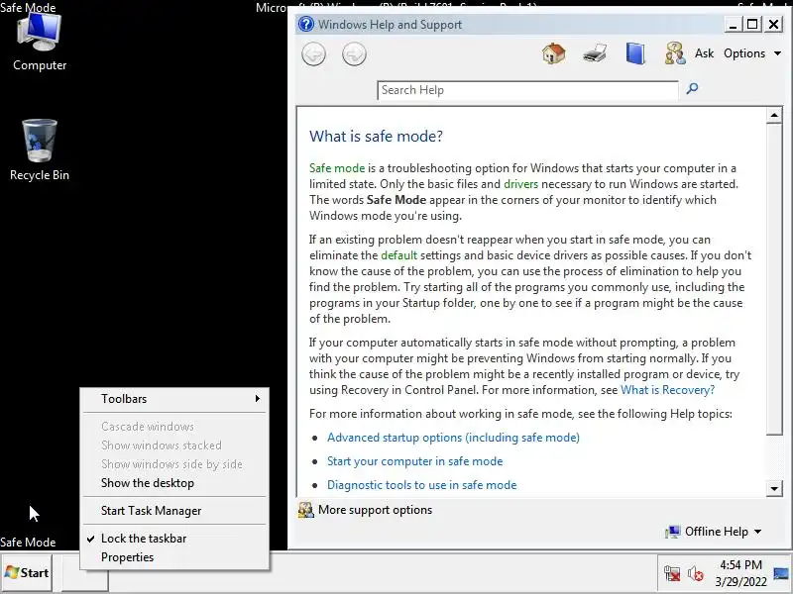This screenshot has height=594, width=793.
Task: Open Start your computer in safe mode
Action: click(414, 461)
